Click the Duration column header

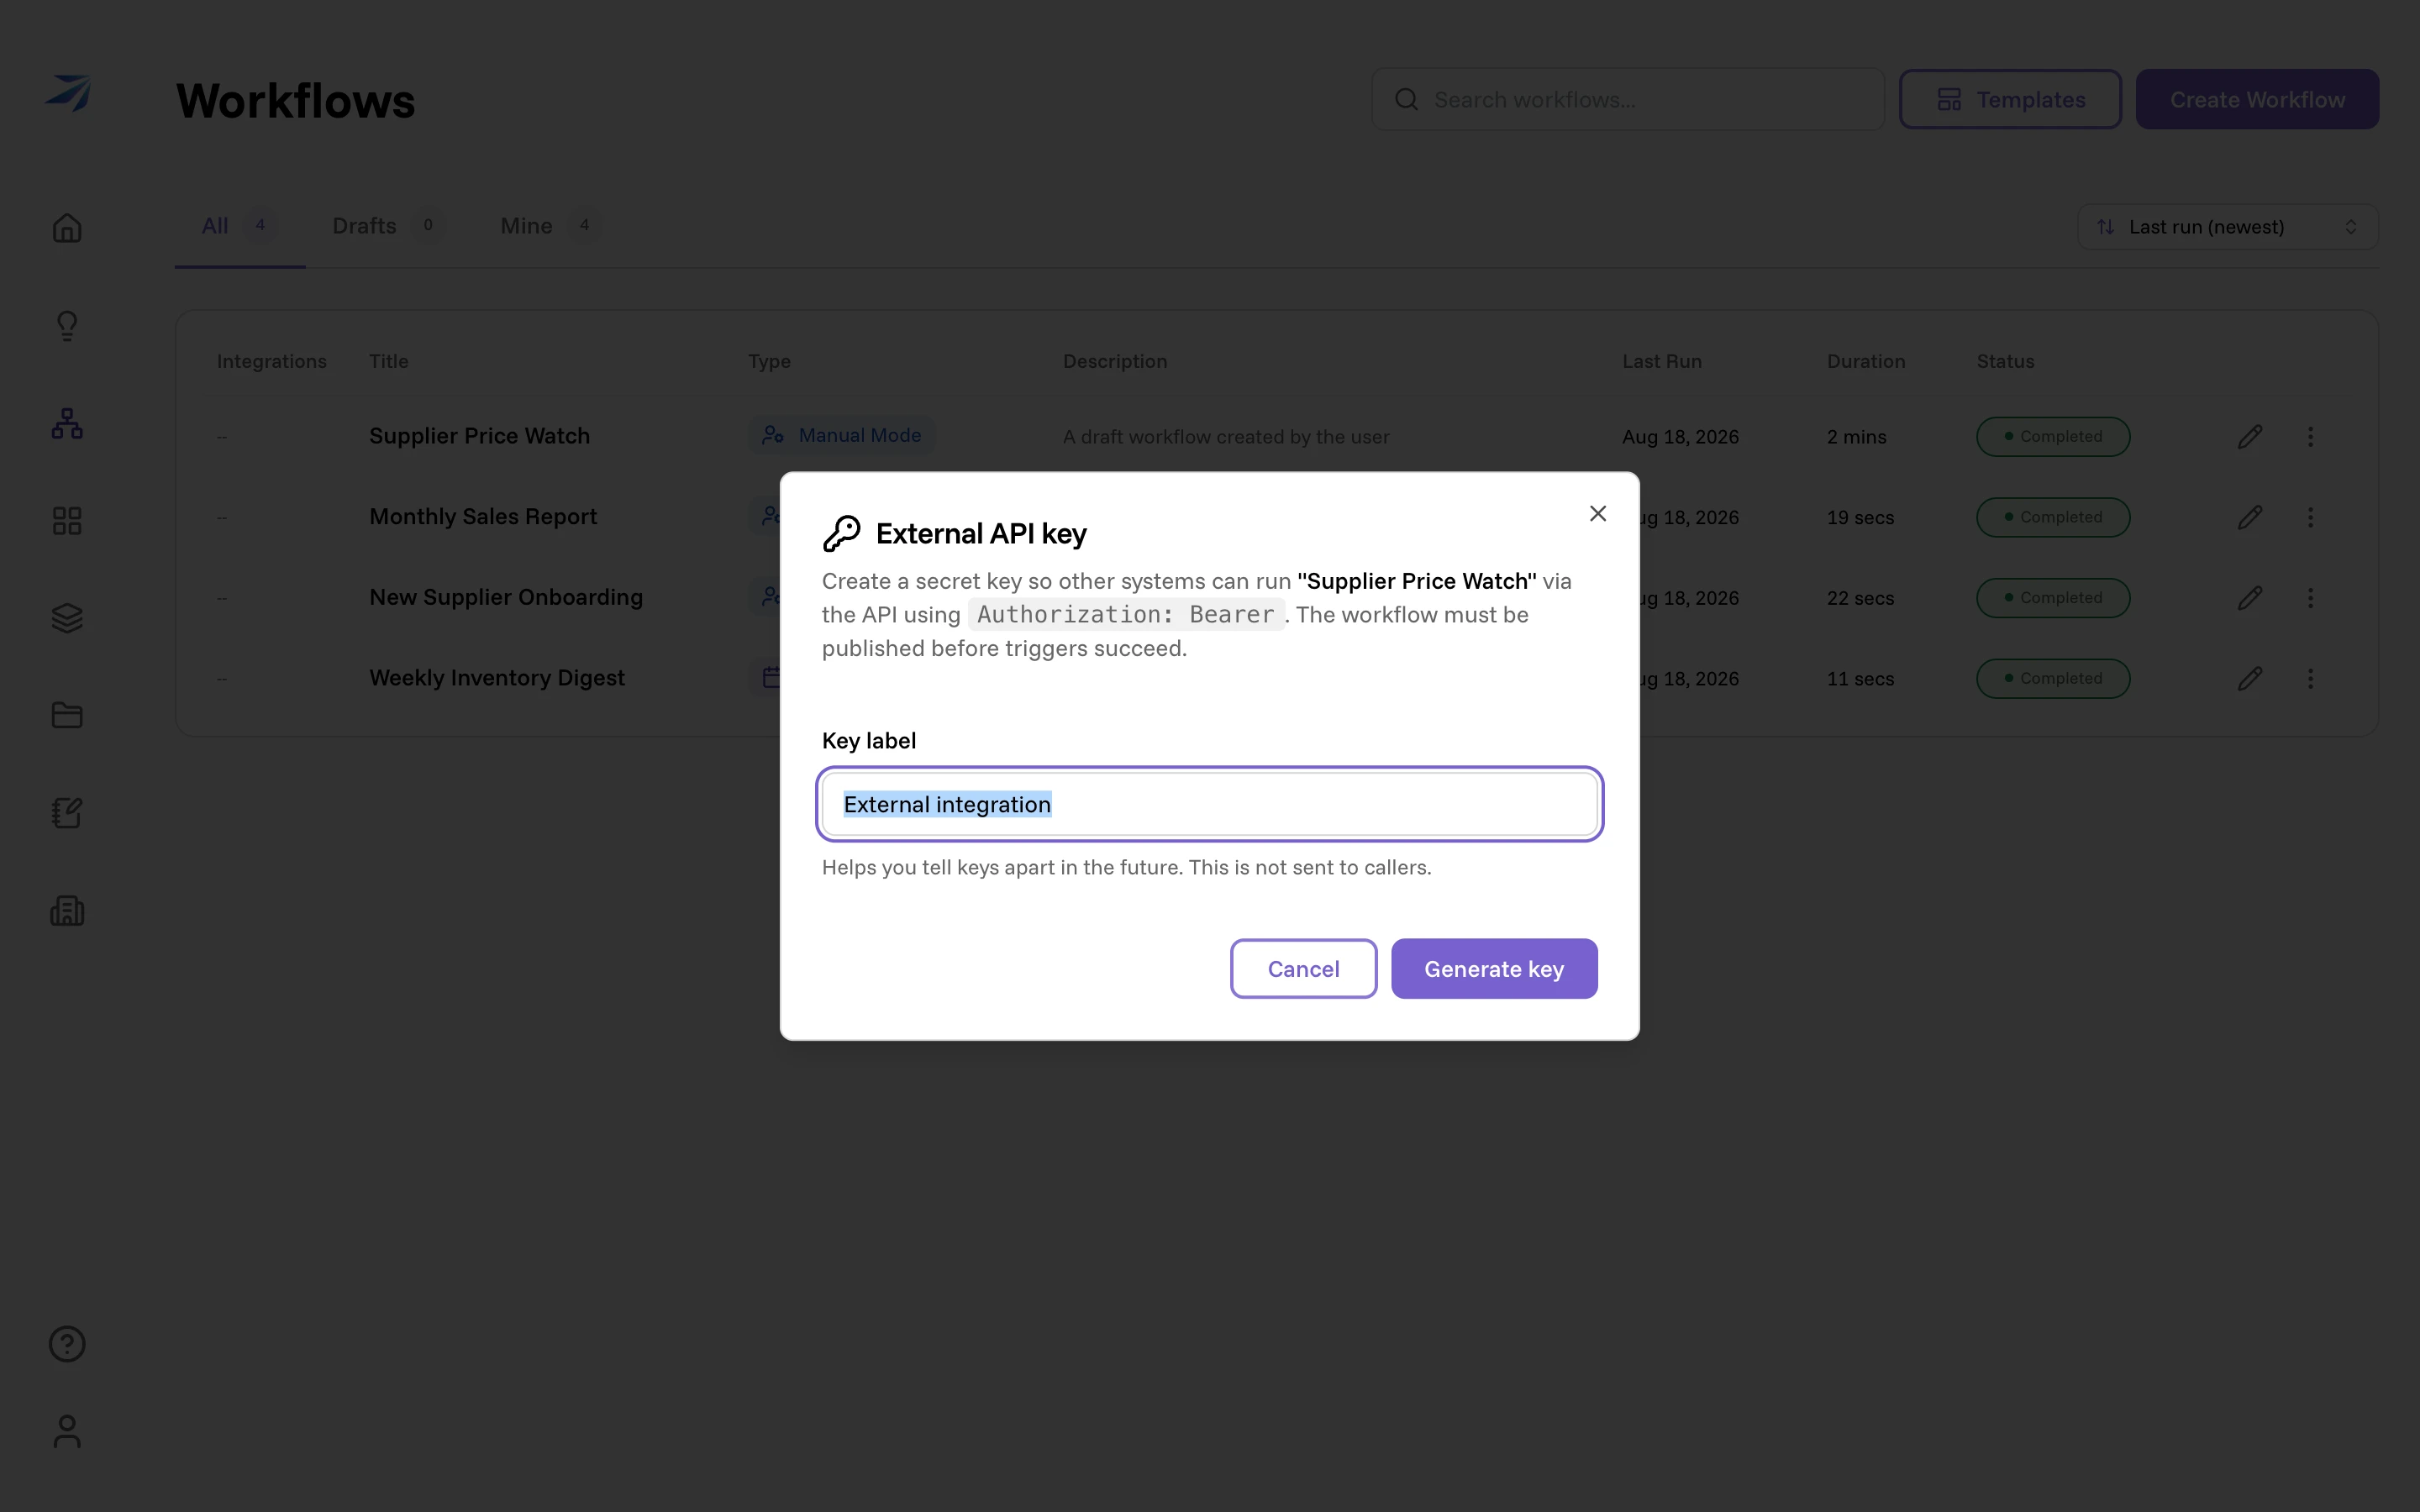click(x=1866, y=361)
